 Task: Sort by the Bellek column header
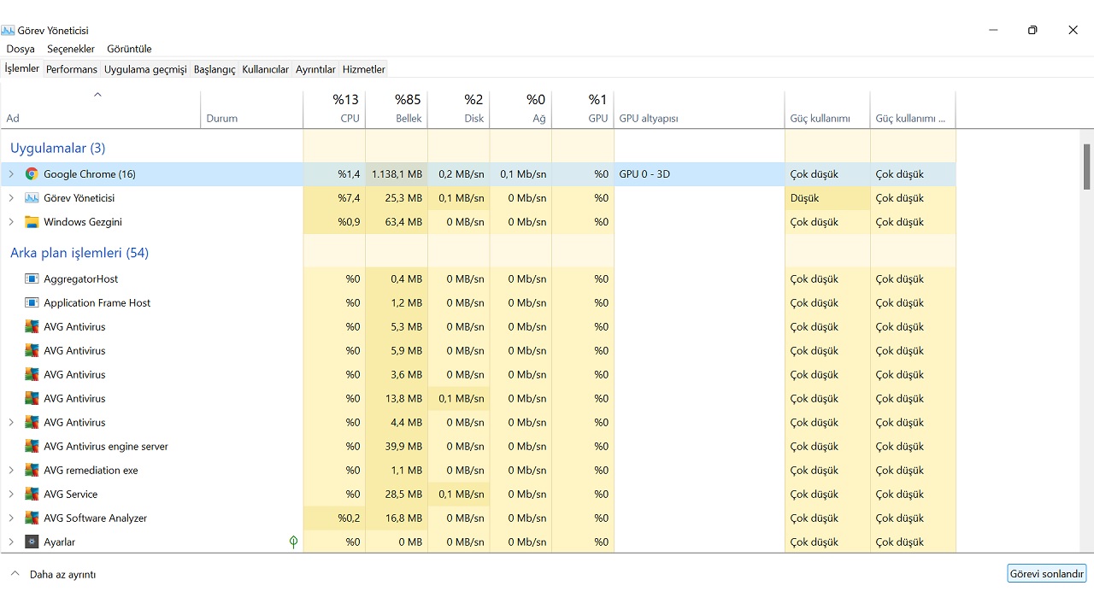pyautogui.click(x=397, y=109)
